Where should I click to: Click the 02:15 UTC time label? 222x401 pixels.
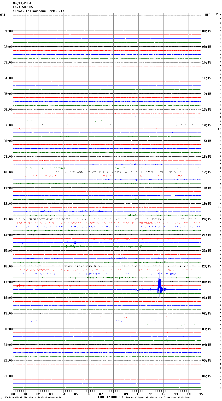[x=207, y=313]
